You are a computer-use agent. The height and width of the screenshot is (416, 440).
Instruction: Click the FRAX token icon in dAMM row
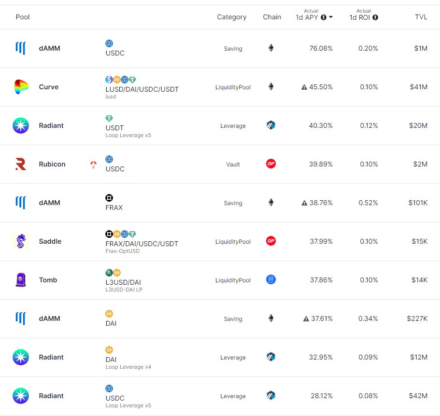tap(109, 198)
